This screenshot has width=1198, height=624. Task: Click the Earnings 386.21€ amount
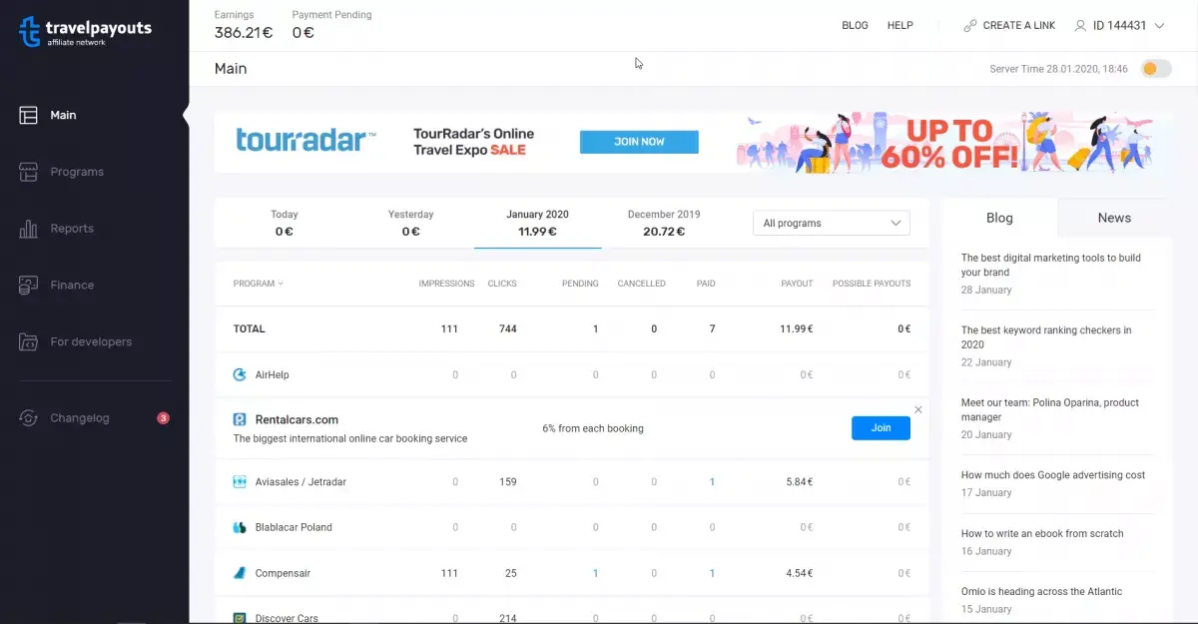tap(244, 33)
